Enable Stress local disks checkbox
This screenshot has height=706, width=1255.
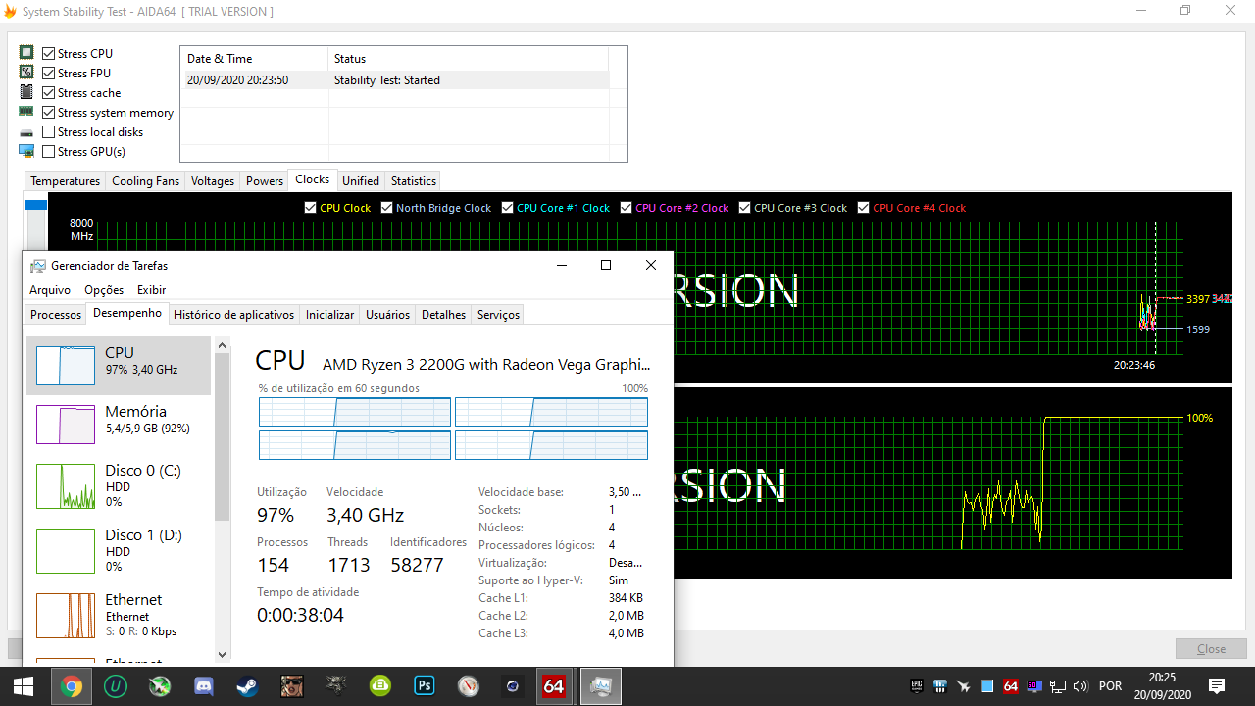point(49,132)
